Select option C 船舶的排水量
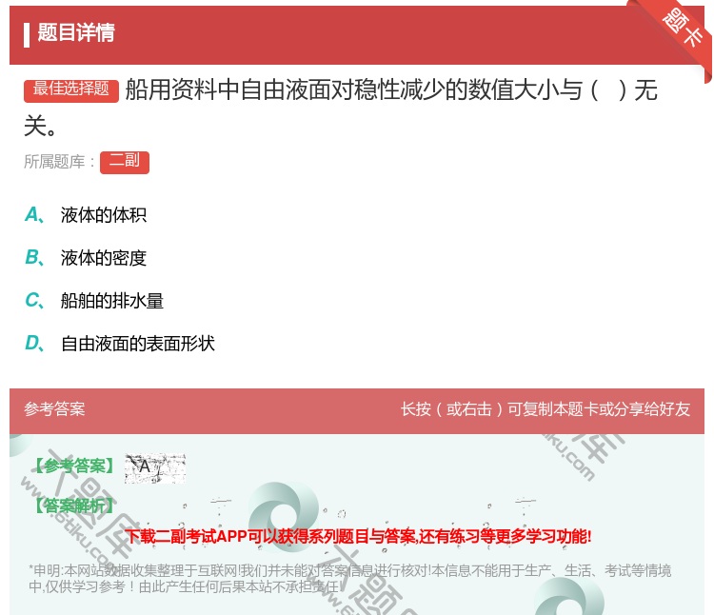This screenshot has width=714, height=615. click(94, 301)
